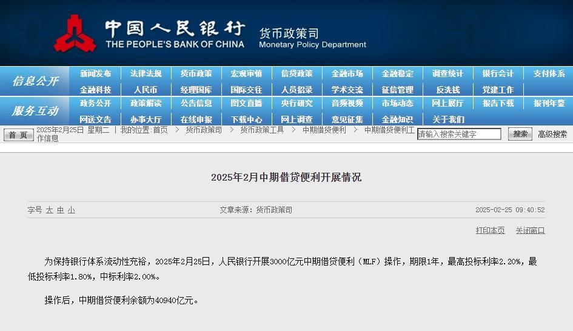The image size is (573, 331).
Task: Go to 金融市场 section
Action: 347,73
